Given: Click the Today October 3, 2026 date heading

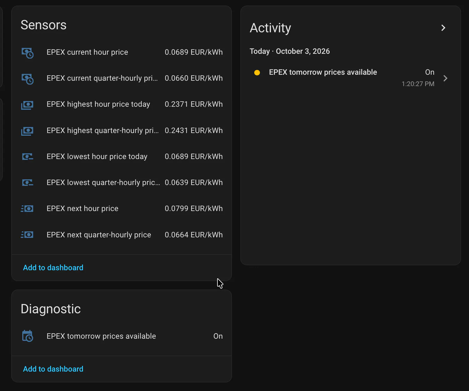Looking at the screenshot, I should (x=290, y=51).
